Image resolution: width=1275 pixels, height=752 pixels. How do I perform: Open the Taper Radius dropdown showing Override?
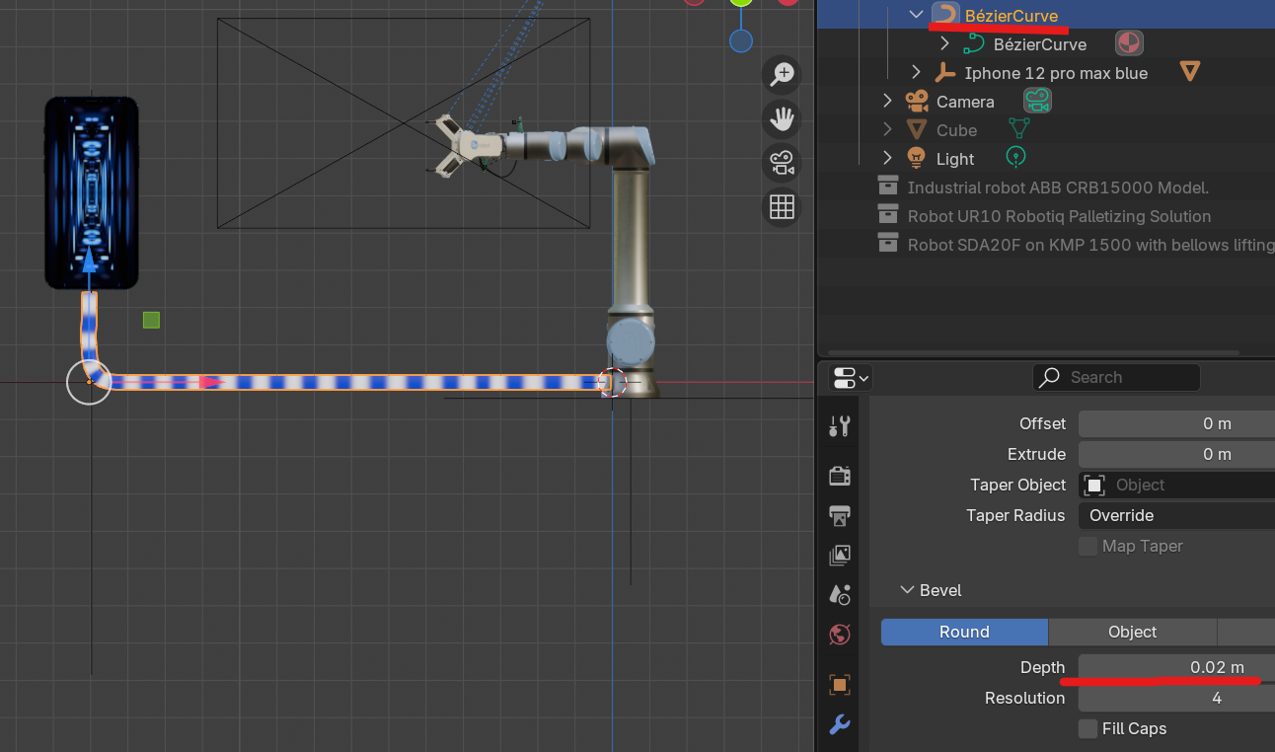click(x=1174, y=515)
